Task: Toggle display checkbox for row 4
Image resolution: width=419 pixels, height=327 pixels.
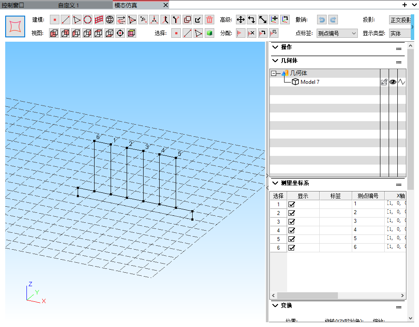Action: (x=291, y=231)
